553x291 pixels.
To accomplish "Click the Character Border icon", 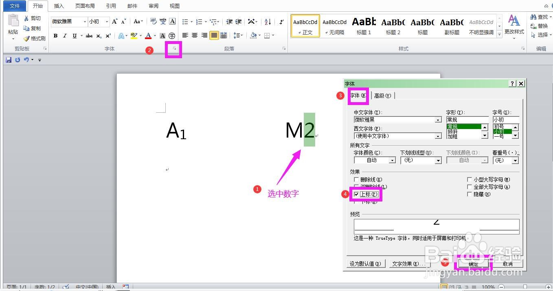I will [172, 22].
